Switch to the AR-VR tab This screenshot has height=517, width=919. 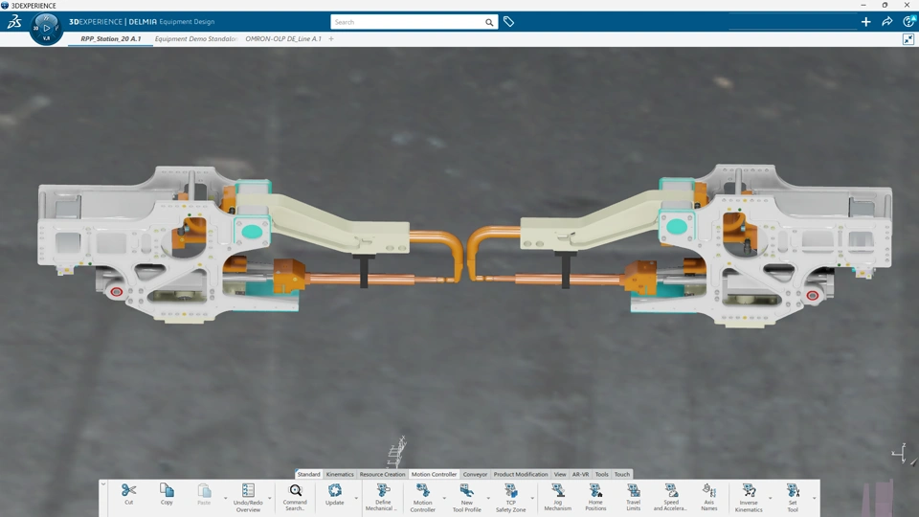tap(580, 474)
